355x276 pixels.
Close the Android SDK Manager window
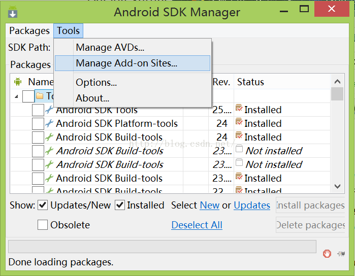[332, 9]
